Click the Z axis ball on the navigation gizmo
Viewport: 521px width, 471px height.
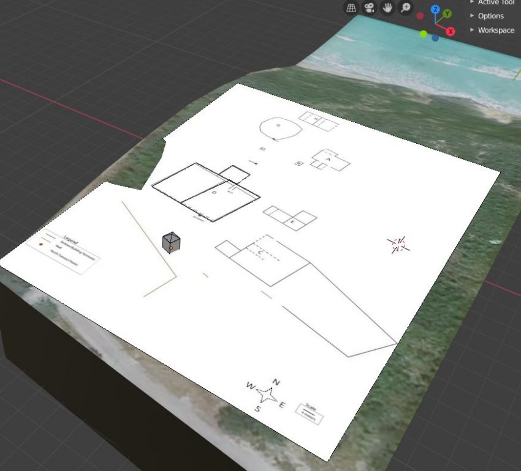(x=435, y=10)
